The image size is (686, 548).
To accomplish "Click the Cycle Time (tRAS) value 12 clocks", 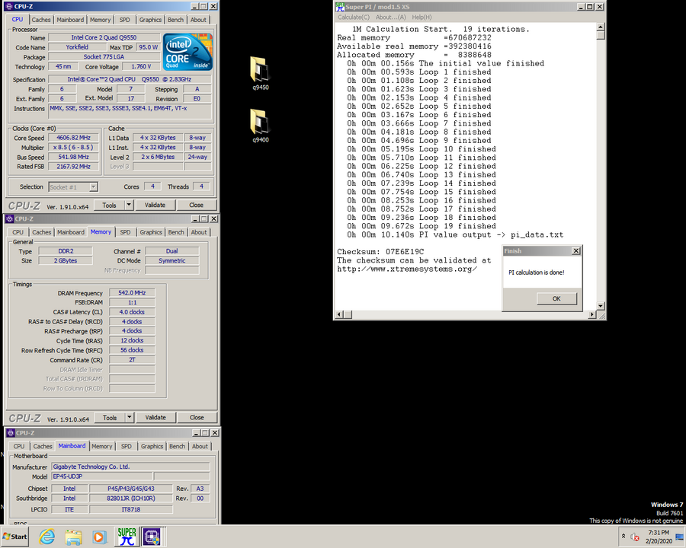I will [132, 340].
